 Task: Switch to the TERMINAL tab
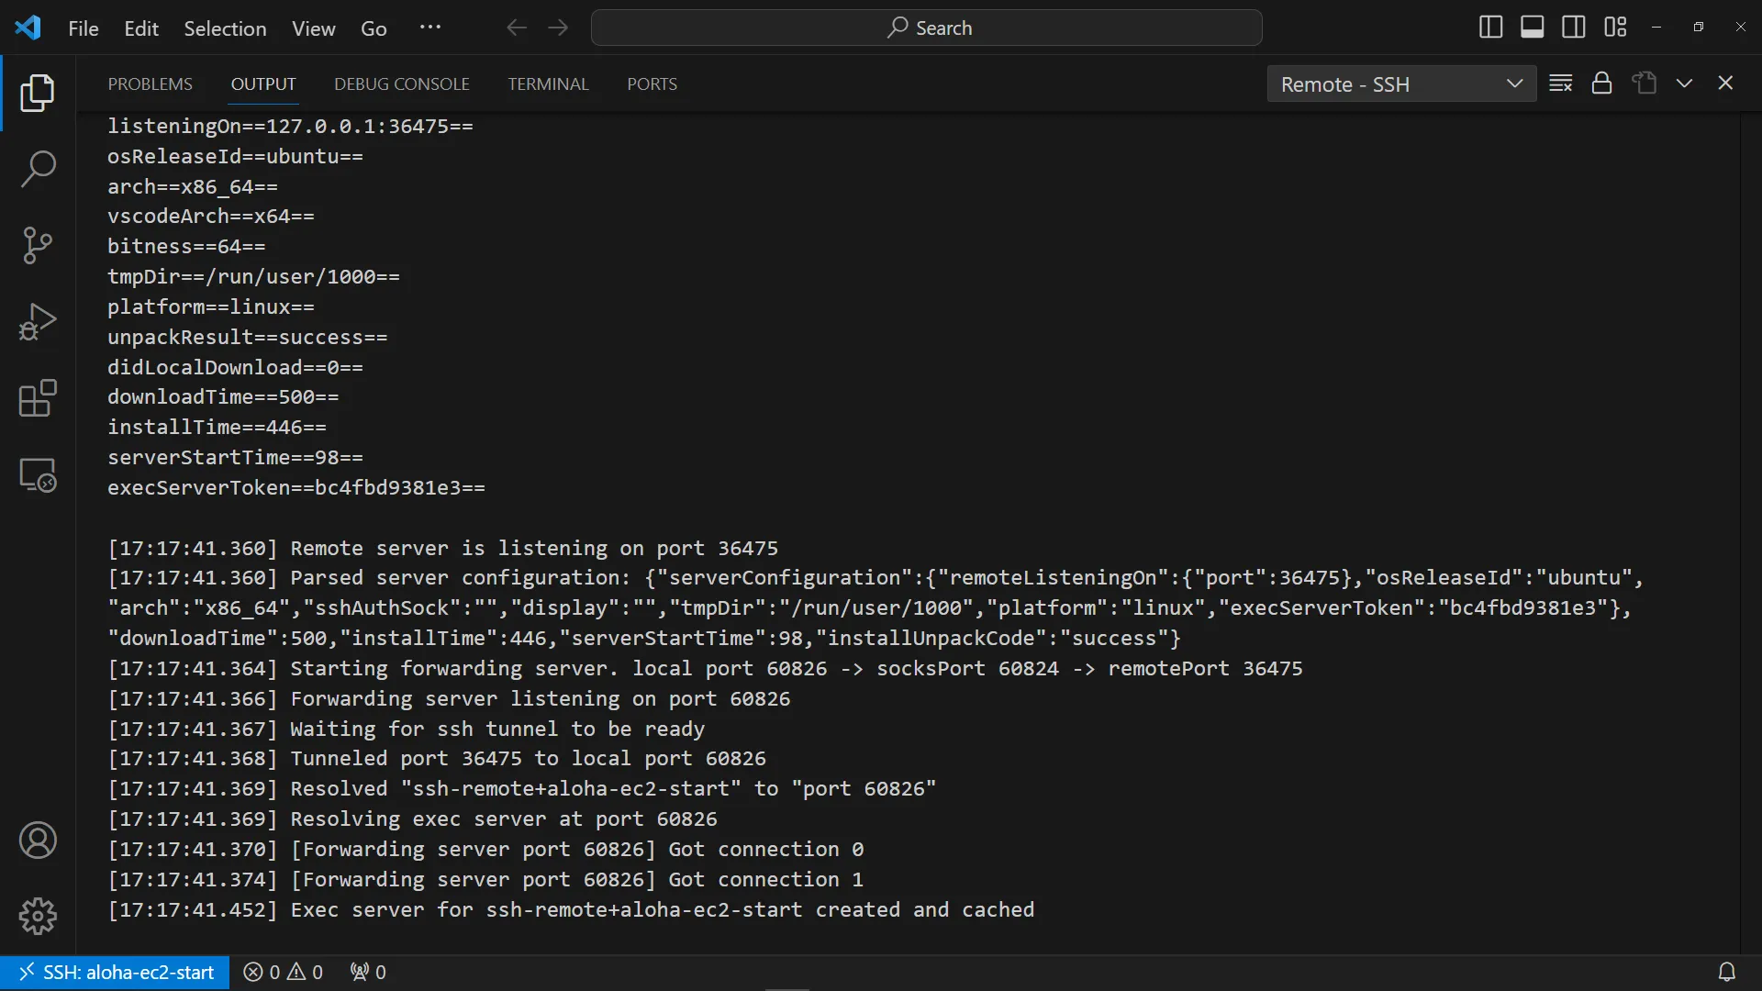(548, 84)
